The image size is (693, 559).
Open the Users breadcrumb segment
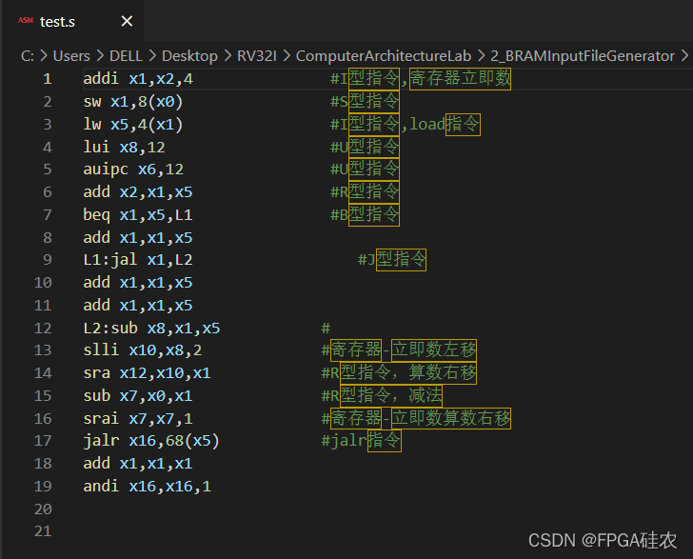tap(71, 56)
